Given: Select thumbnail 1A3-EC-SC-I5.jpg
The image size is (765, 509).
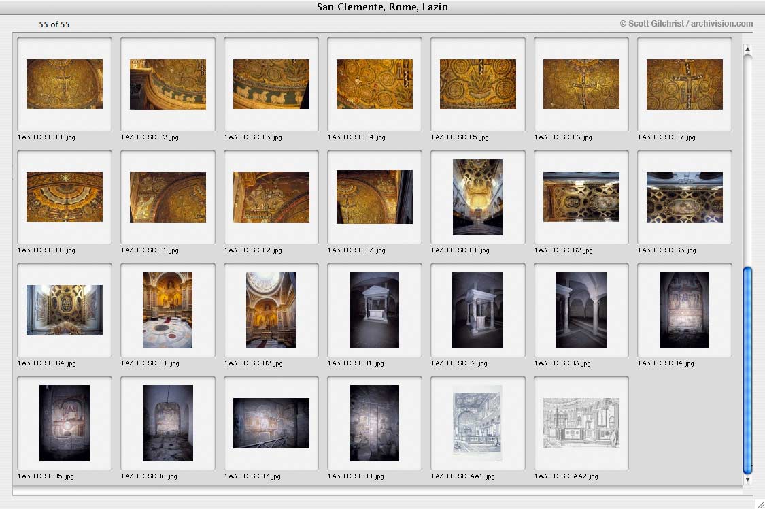Looking at the screenshot, I should click(65, 423).
